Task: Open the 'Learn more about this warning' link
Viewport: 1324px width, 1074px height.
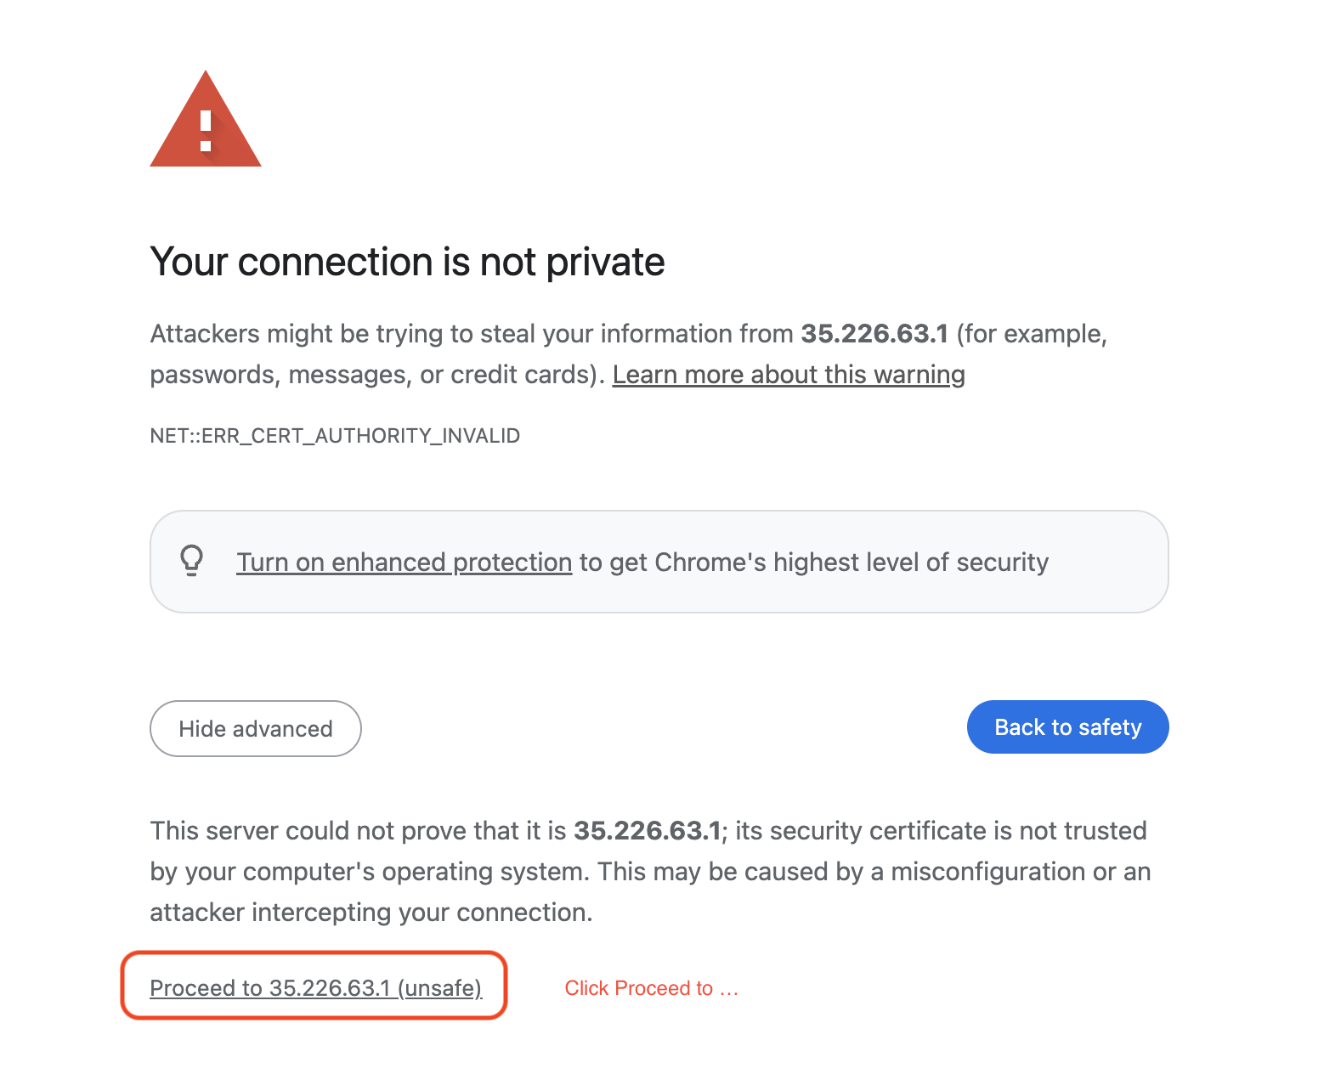Action: tap(788, 375)
